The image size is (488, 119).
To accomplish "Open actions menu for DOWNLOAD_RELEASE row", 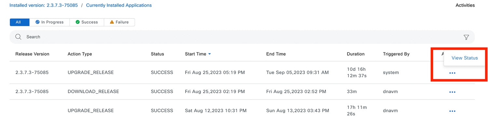I will [x=452, y=92].
